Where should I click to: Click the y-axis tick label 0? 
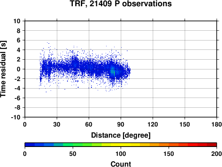[19, 69]
